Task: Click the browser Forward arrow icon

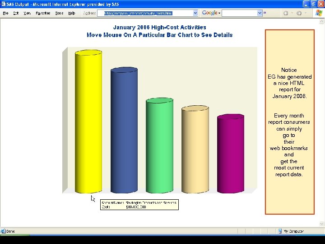Action: pyautogui.click(x=299, y=13)
